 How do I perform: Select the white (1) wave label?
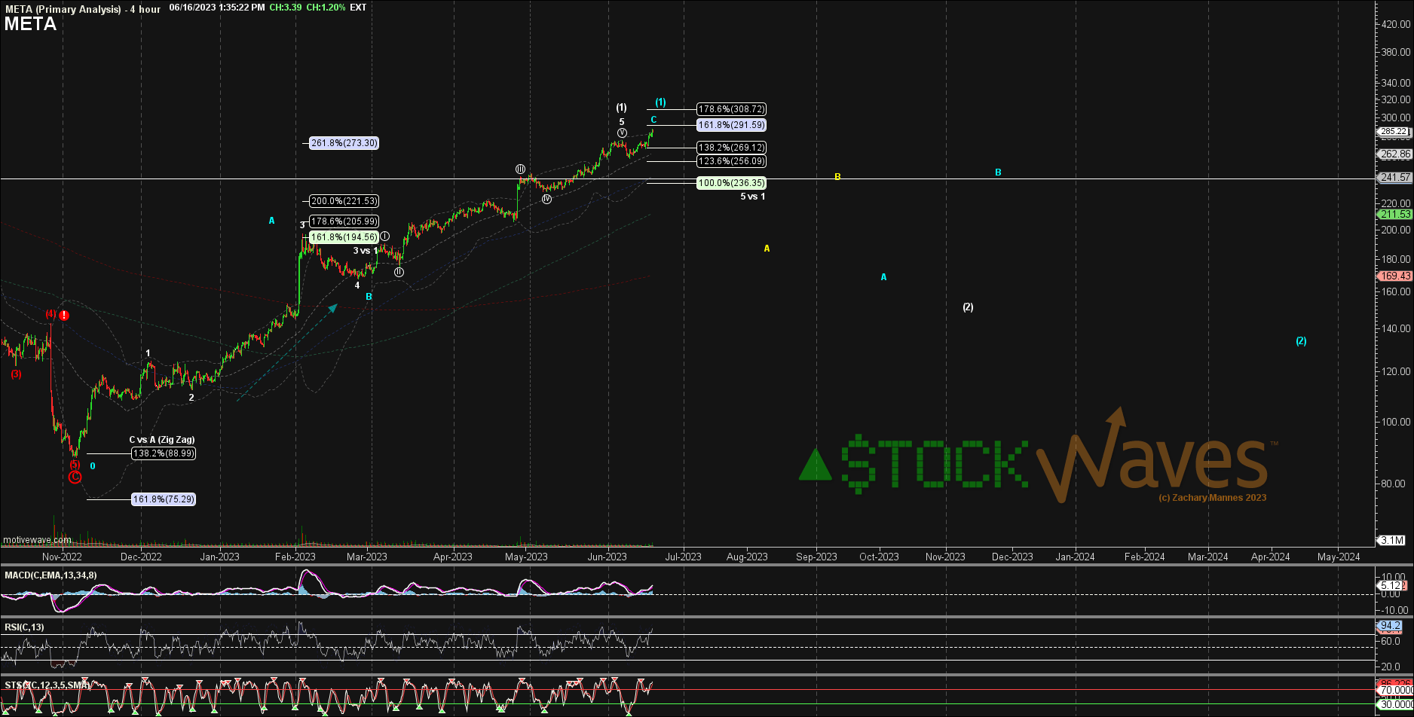click(622, 108)
